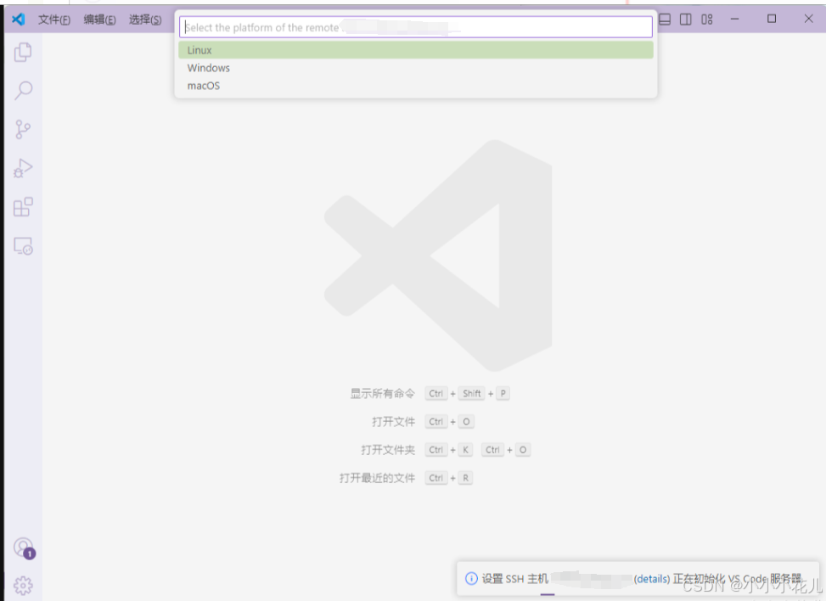Open the Search view in the activity bar
826x601 pixels.
click(x=23, y=91)
